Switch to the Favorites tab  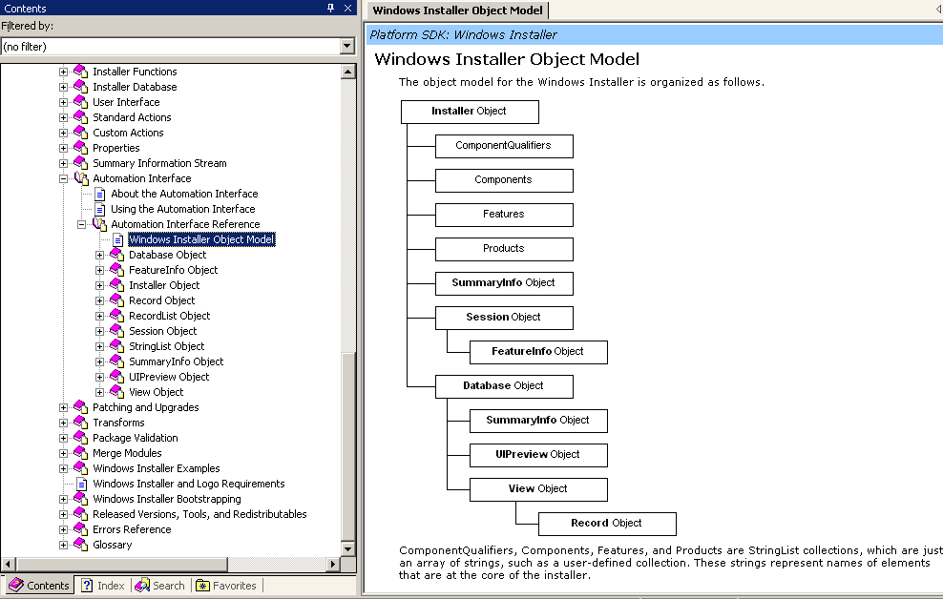click(226, 586)
